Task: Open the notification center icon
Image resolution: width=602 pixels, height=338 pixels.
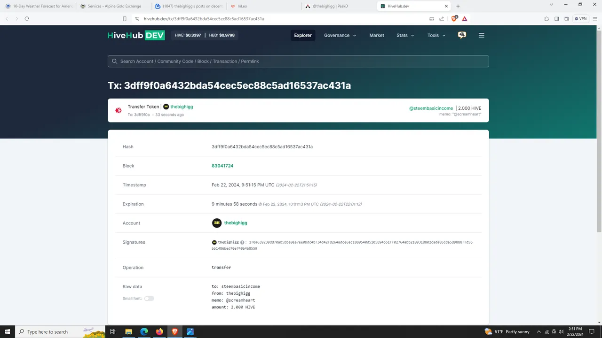Action: point(592,331)
